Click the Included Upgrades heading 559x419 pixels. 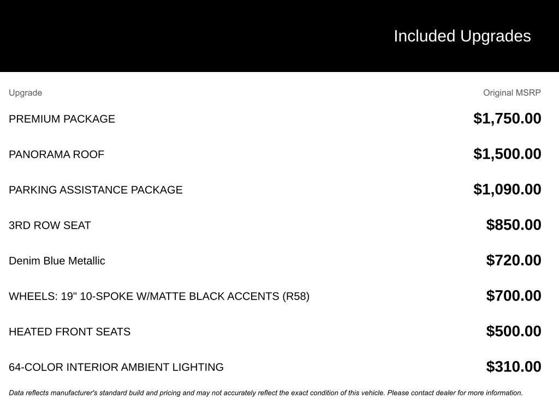coord(462,36)
